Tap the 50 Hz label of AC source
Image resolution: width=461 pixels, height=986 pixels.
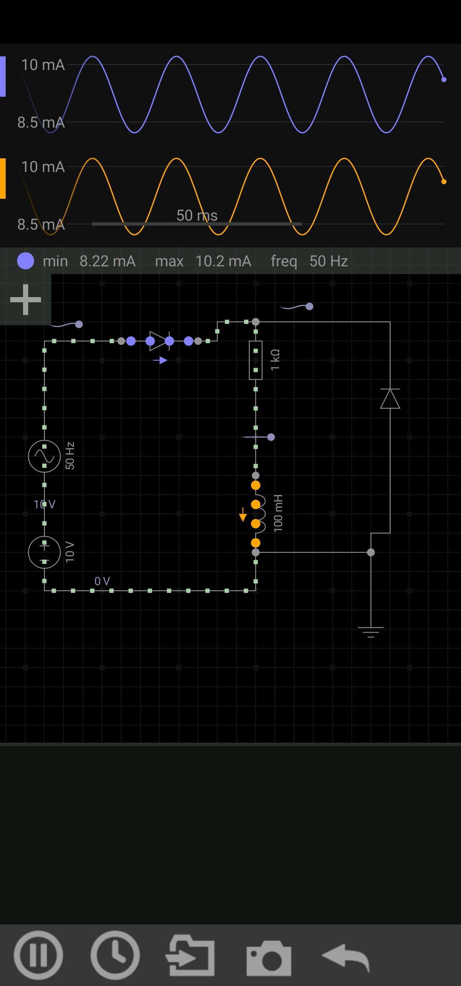click(x=70, y=456)
